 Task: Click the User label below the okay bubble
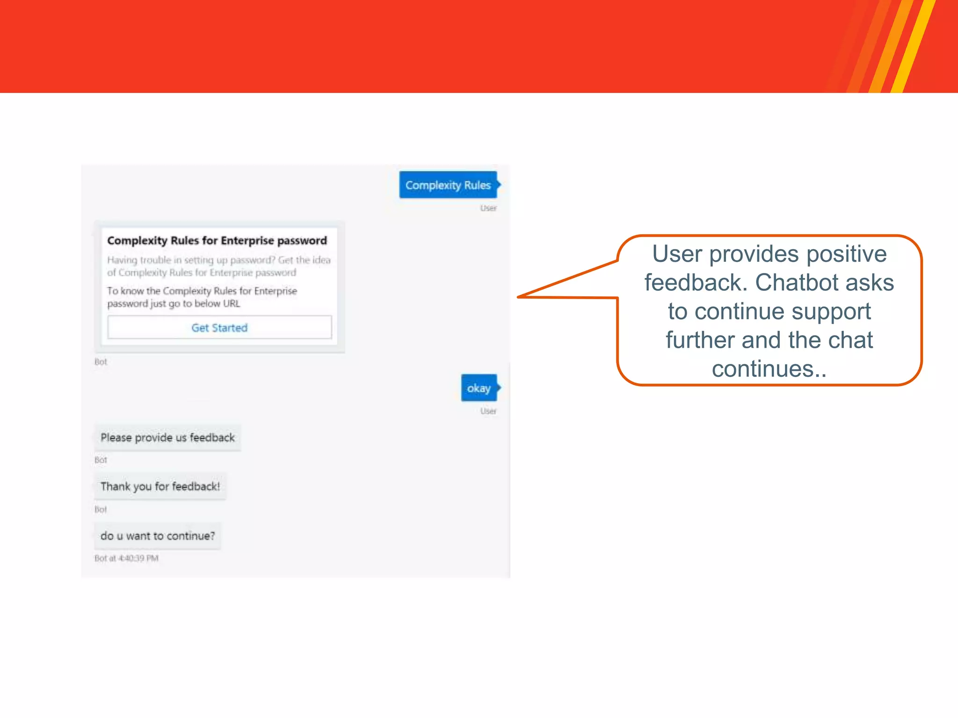click(x=488, y=411)
